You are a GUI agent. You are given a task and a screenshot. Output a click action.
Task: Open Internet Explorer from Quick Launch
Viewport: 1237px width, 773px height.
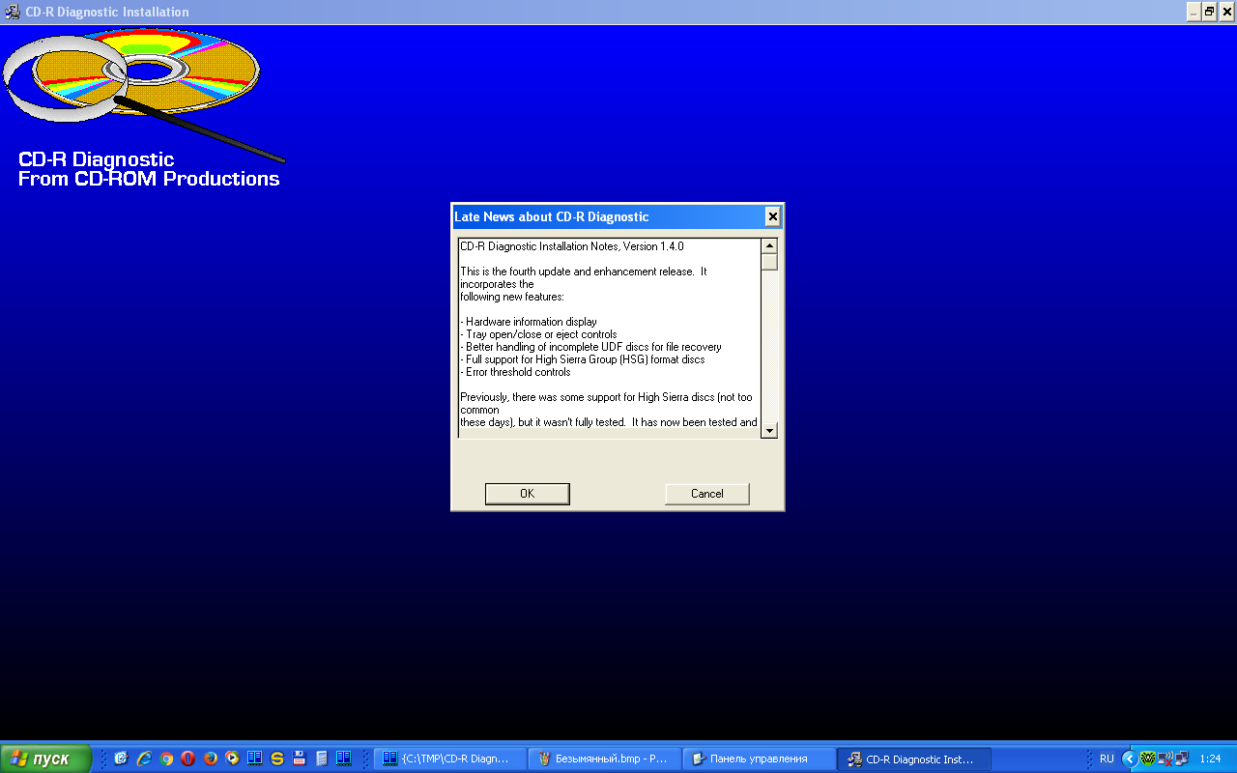point(144,759)
